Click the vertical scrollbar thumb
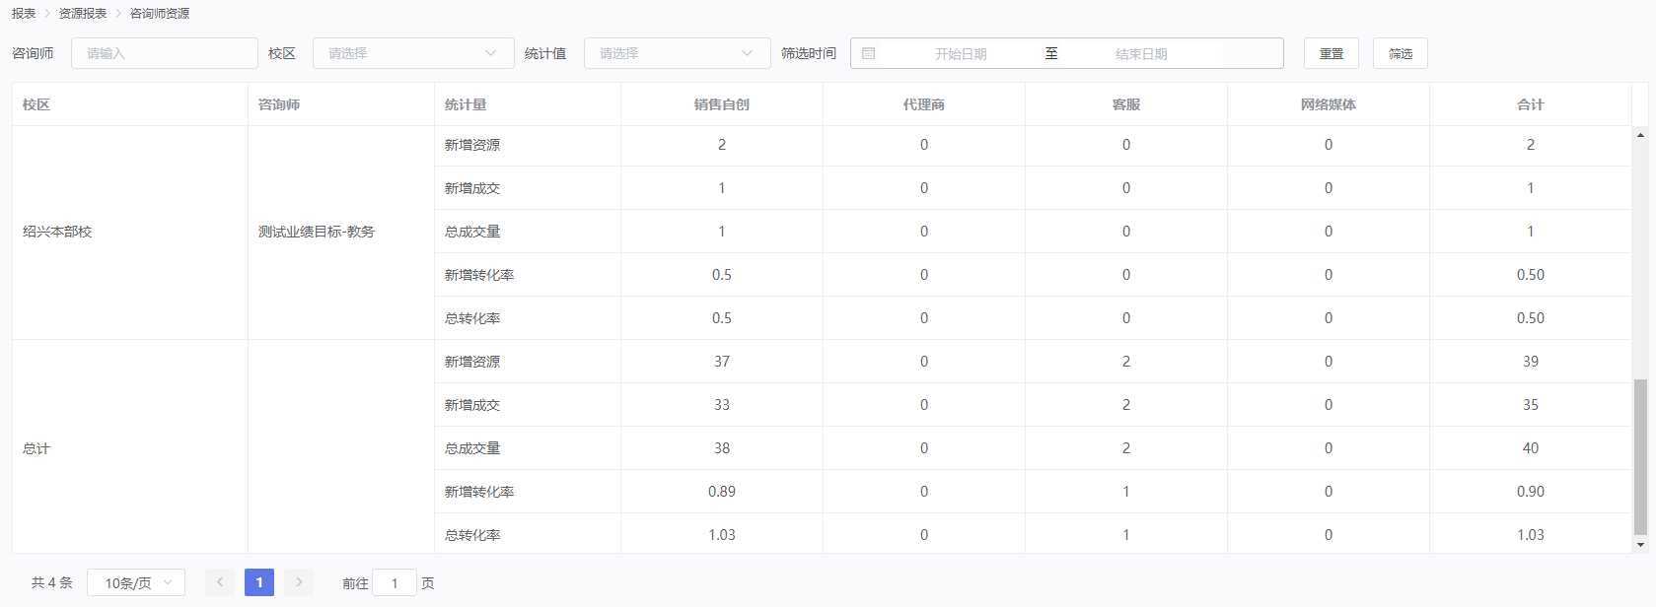Screen dimensions: 1656x607 [1640, 457]
